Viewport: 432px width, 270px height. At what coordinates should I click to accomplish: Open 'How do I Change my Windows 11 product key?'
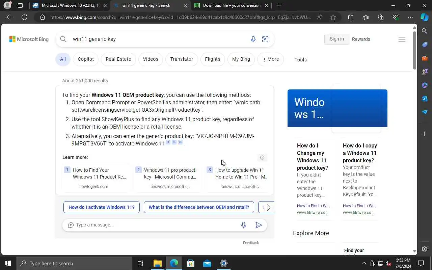tap(313, 157)
